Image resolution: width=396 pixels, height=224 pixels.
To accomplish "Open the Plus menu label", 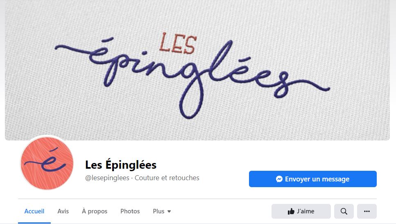I will [x=158, y=211].
